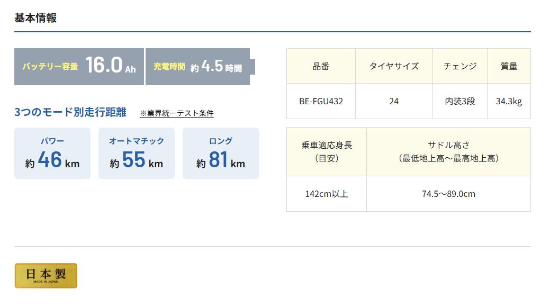Click the 34.3kg weight cell
This screenshot has width=559, height=307.
[x=509, y=101]
